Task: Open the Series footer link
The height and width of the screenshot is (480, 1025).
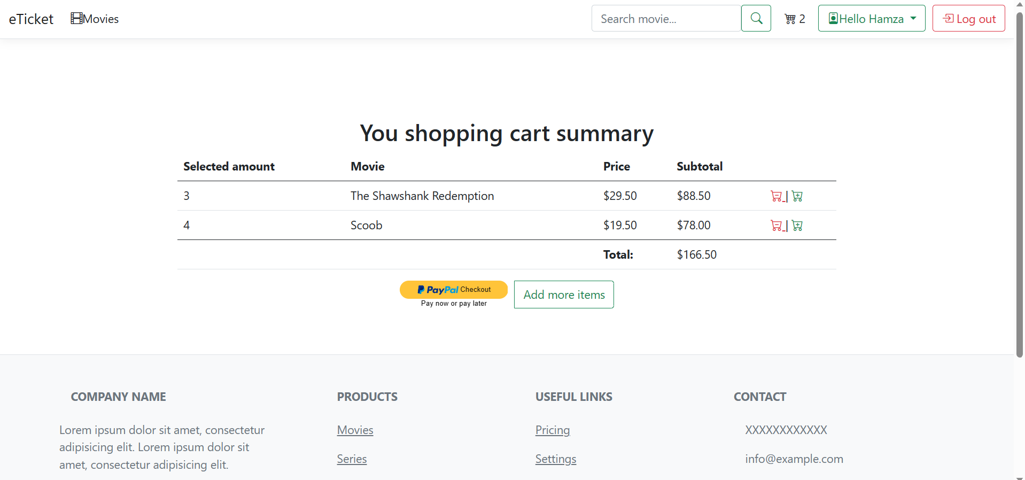Action: (x=352, y=459)
